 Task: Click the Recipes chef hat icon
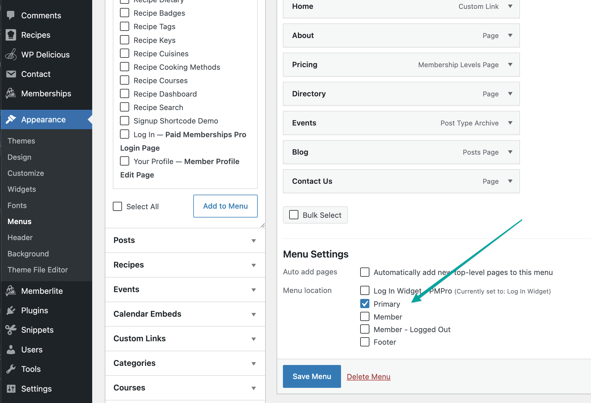(x=11, y=35)
